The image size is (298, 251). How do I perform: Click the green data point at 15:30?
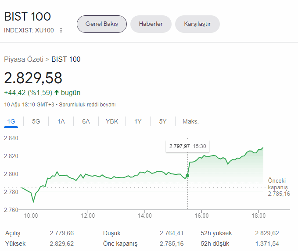[187, 176]
